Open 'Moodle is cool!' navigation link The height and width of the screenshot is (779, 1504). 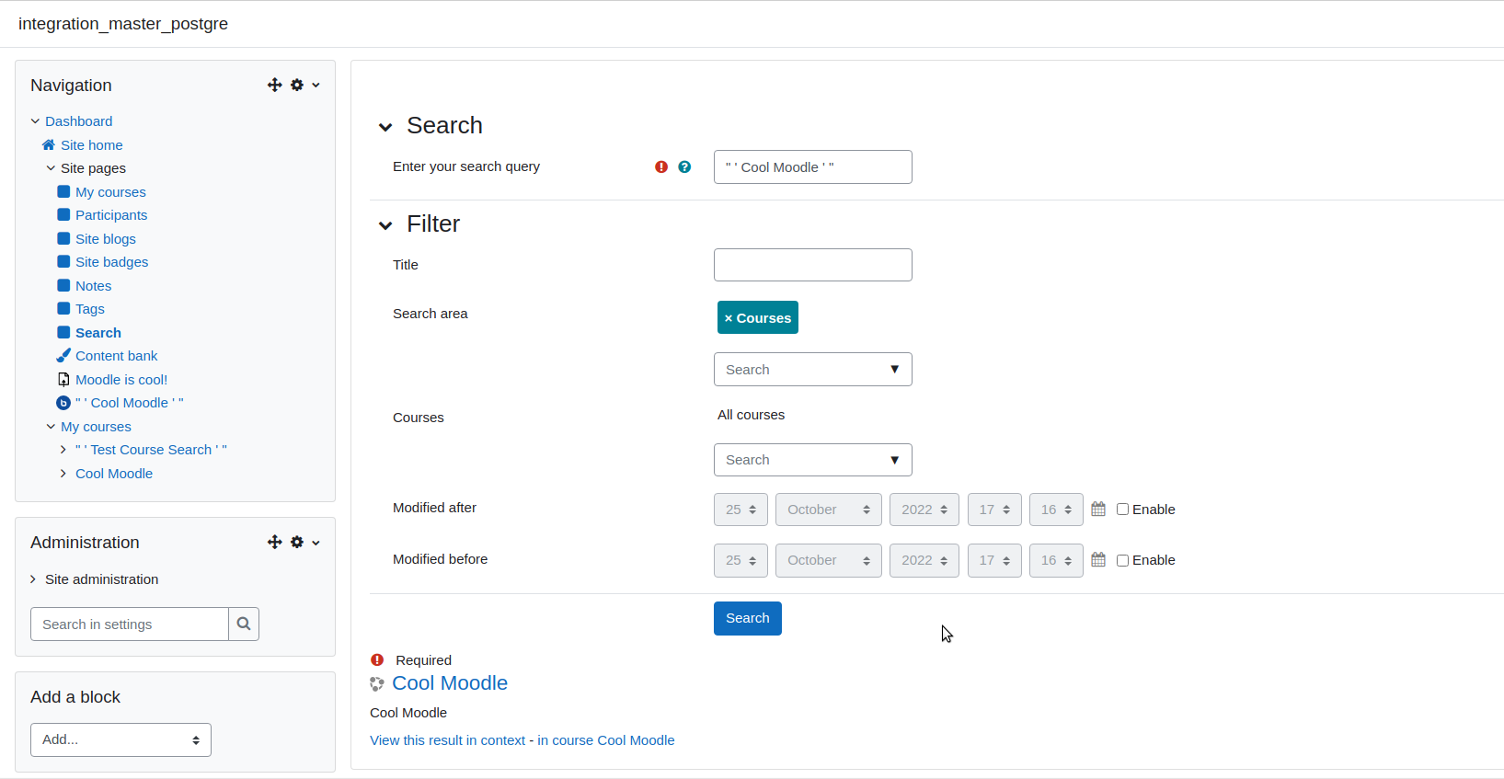click(x=121, y=379)
